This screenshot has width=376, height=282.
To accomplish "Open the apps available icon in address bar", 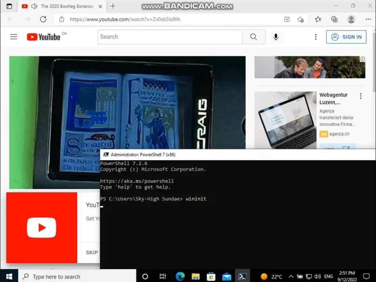I will point(287,19).
